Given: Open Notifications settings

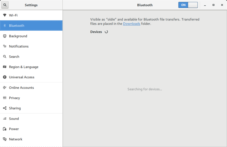Looking at the screenshot, I should click(x=31, y=46).
